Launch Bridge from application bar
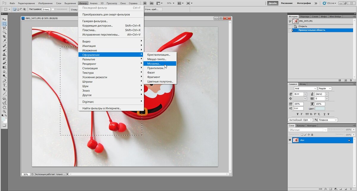 [145, 3]
